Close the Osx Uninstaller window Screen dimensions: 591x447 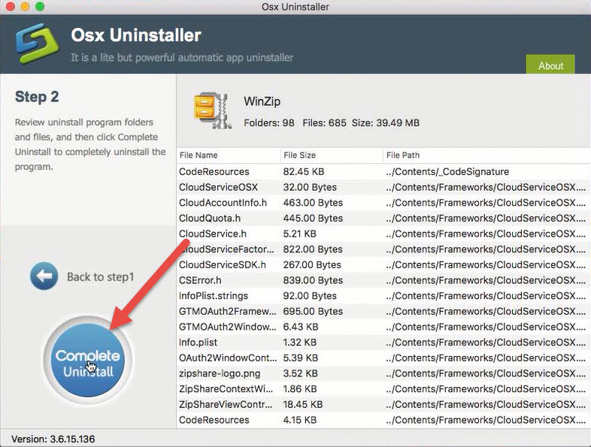click(x=11, y=7)
